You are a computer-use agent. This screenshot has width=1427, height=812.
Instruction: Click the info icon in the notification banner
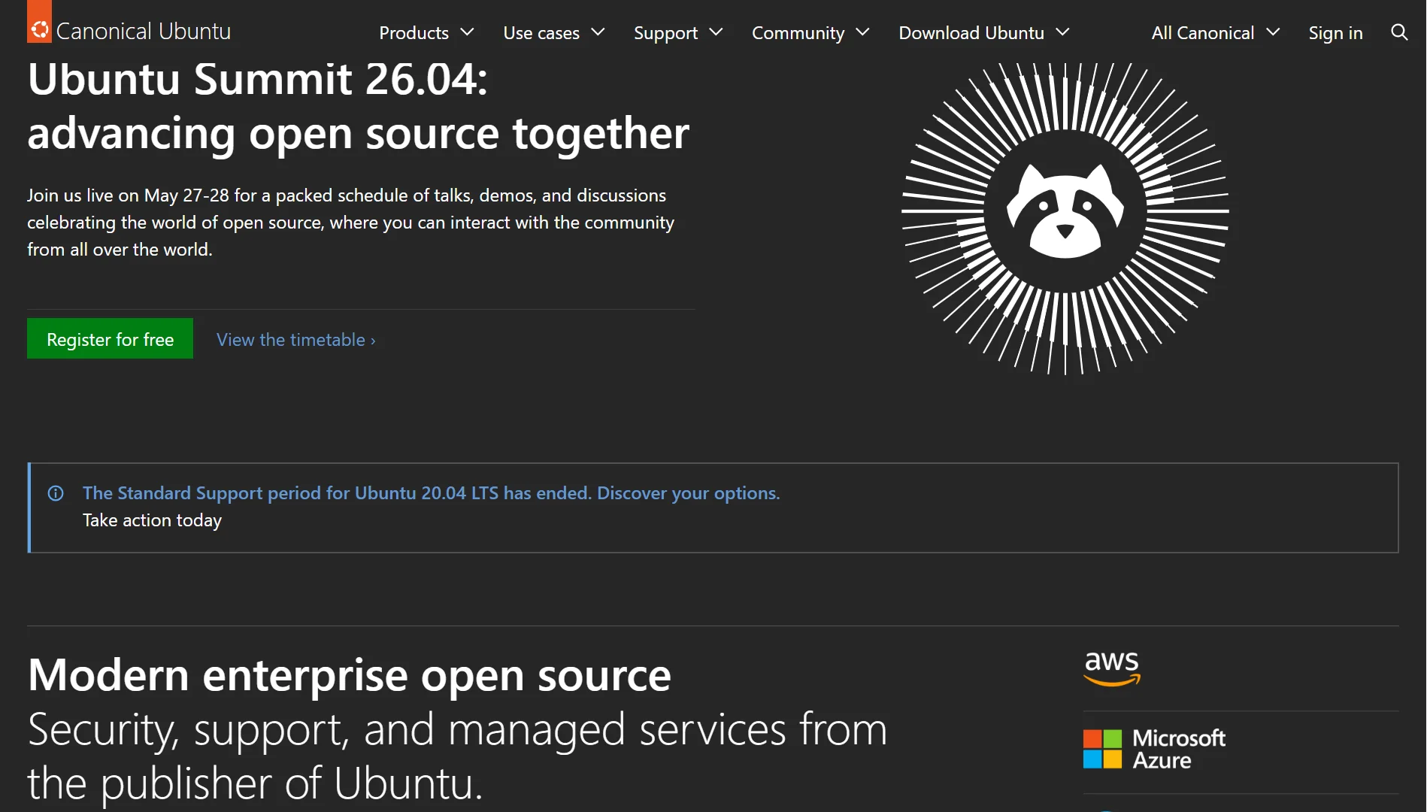[56, 493]
